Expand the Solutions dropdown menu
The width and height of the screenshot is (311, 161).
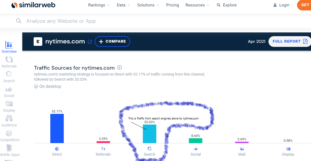148,5
